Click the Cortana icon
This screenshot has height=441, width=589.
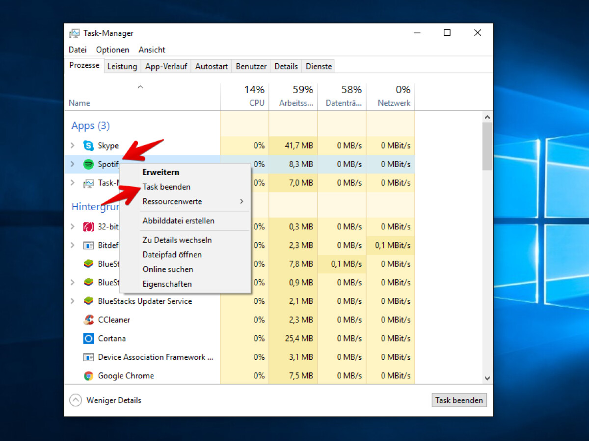coord(88,338)
